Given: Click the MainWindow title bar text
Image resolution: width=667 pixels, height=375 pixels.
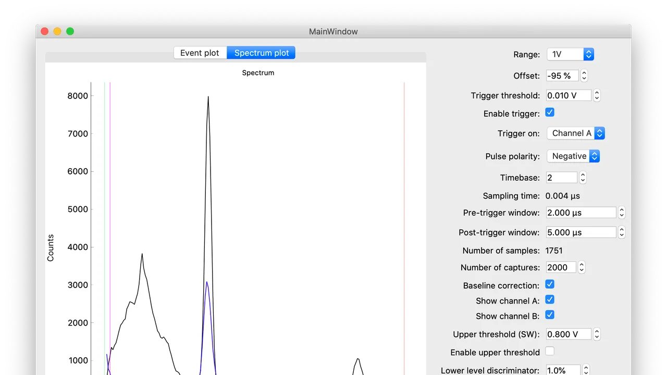Looking at the screenshot, I should click(x=333, y=31).
